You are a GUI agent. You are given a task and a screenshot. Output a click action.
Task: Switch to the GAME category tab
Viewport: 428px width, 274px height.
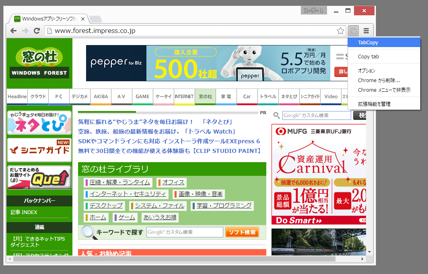[142, 97]
